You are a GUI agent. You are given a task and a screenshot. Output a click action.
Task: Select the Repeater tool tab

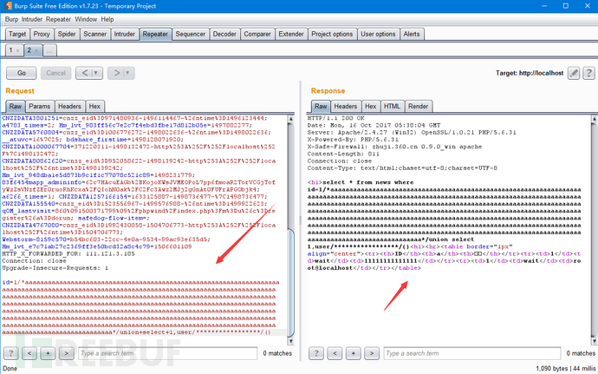155,34
